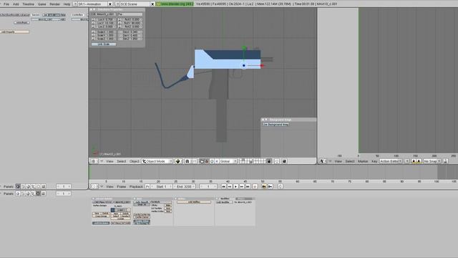Select the translate manipulator triangle icon
The width and height of the screenshot is (458, 258).
[207, 161]
